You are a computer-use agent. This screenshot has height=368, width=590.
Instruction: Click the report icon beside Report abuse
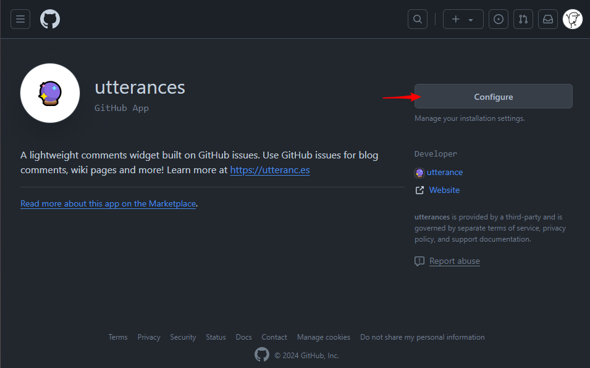(x=419, y=261)
